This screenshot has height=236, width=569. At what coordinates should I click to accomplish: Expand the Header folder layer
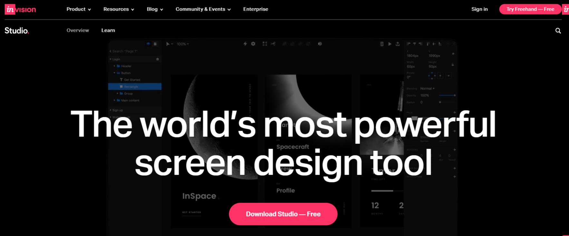(115, 66)
